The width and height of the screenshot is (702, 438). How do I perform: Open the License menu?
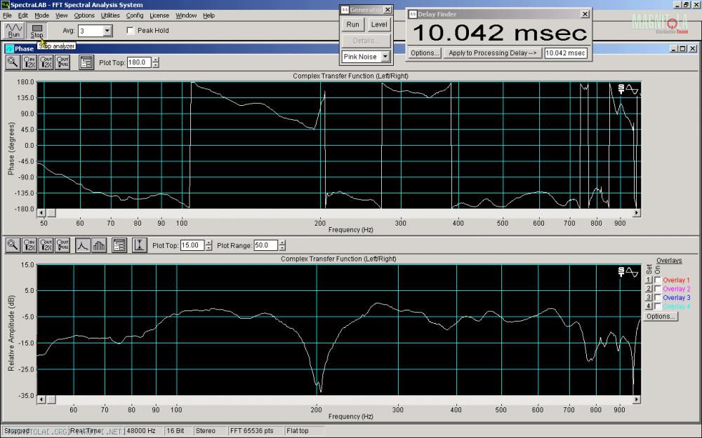[159, 15]
